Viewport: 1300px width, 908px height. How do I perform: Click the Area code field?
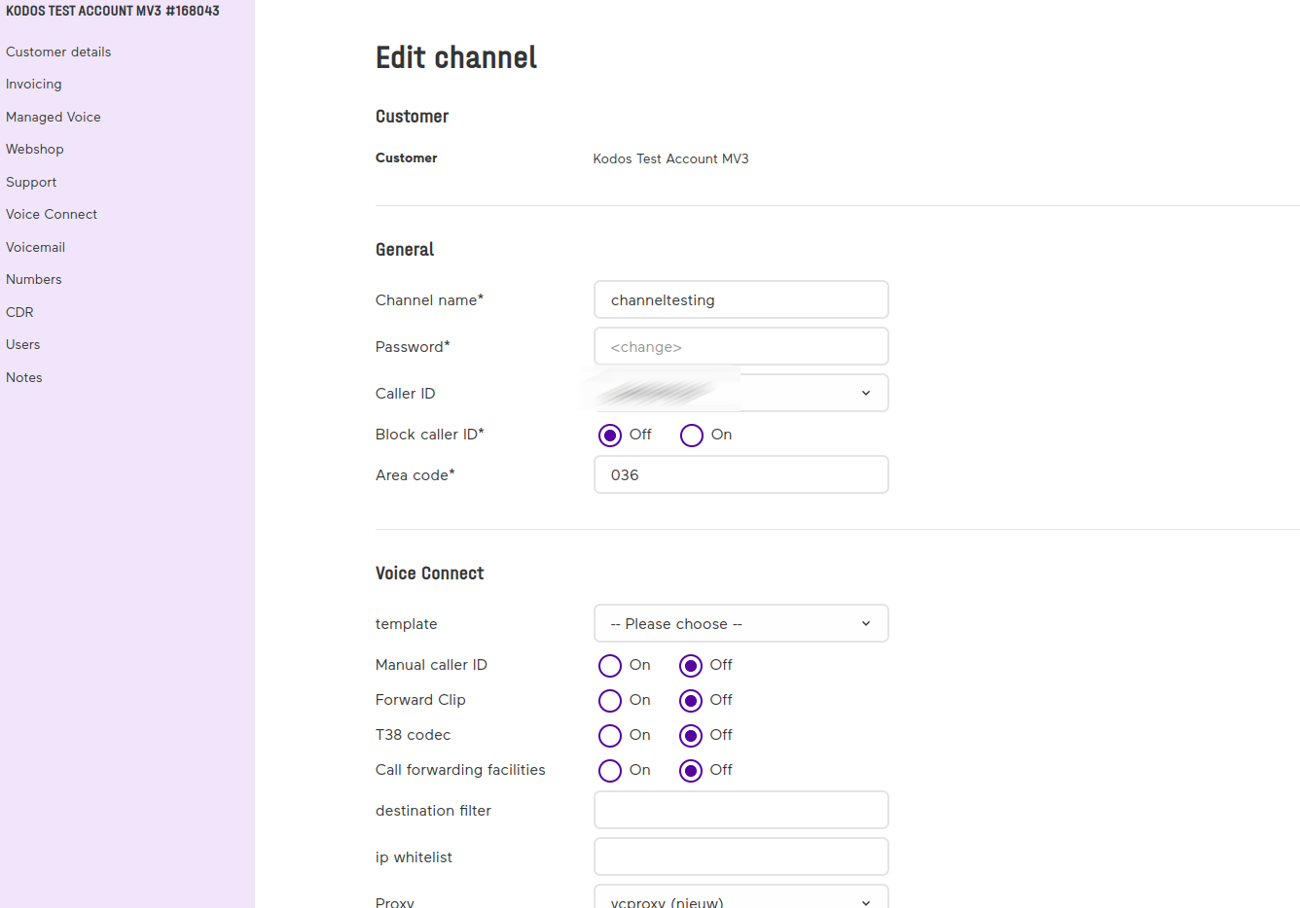click(x=740, y=475)
